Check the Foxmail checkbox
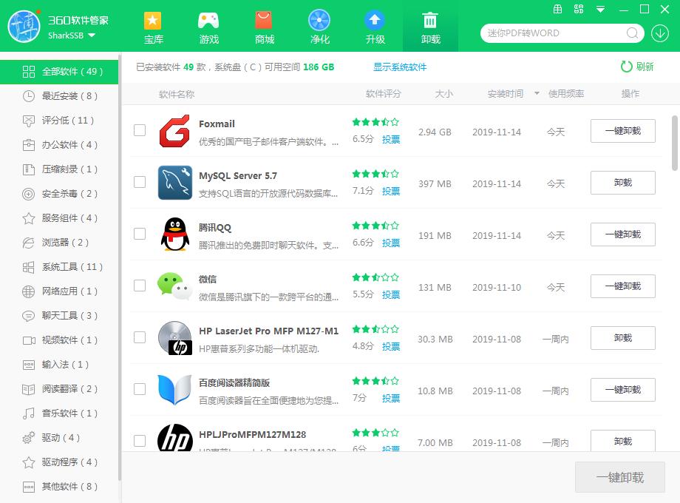The width and height of the screenshot is (680, 503). pos(140,130)
